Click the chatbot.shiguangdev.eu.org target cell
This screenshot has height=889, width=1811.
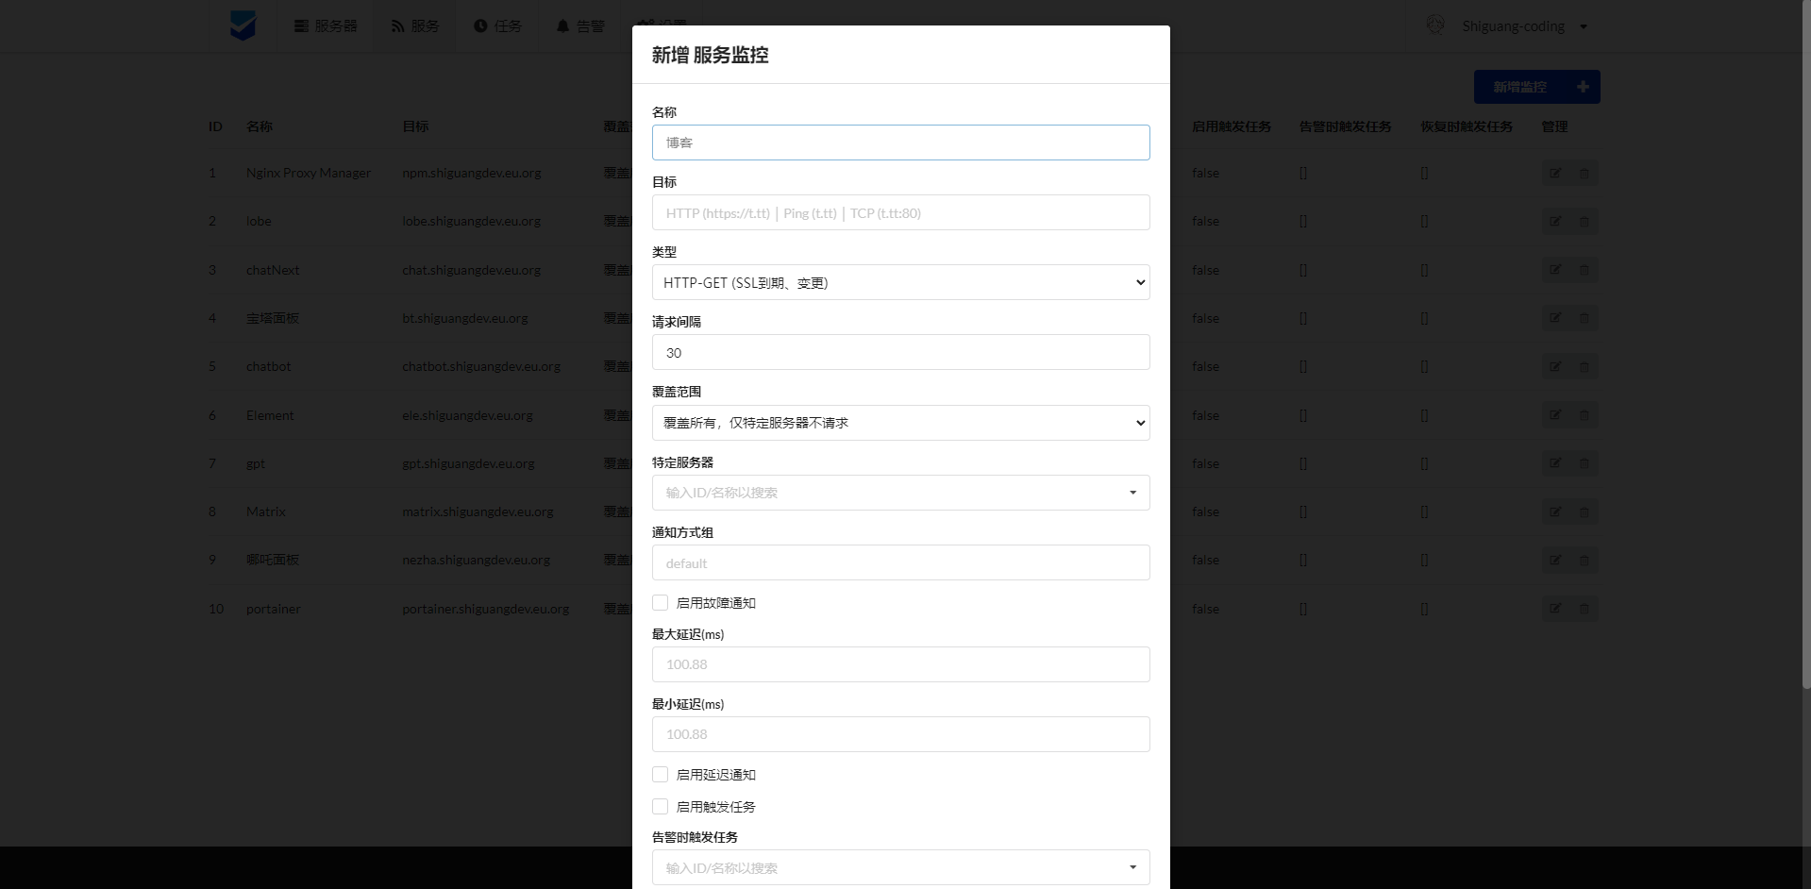tap(481, 367)
